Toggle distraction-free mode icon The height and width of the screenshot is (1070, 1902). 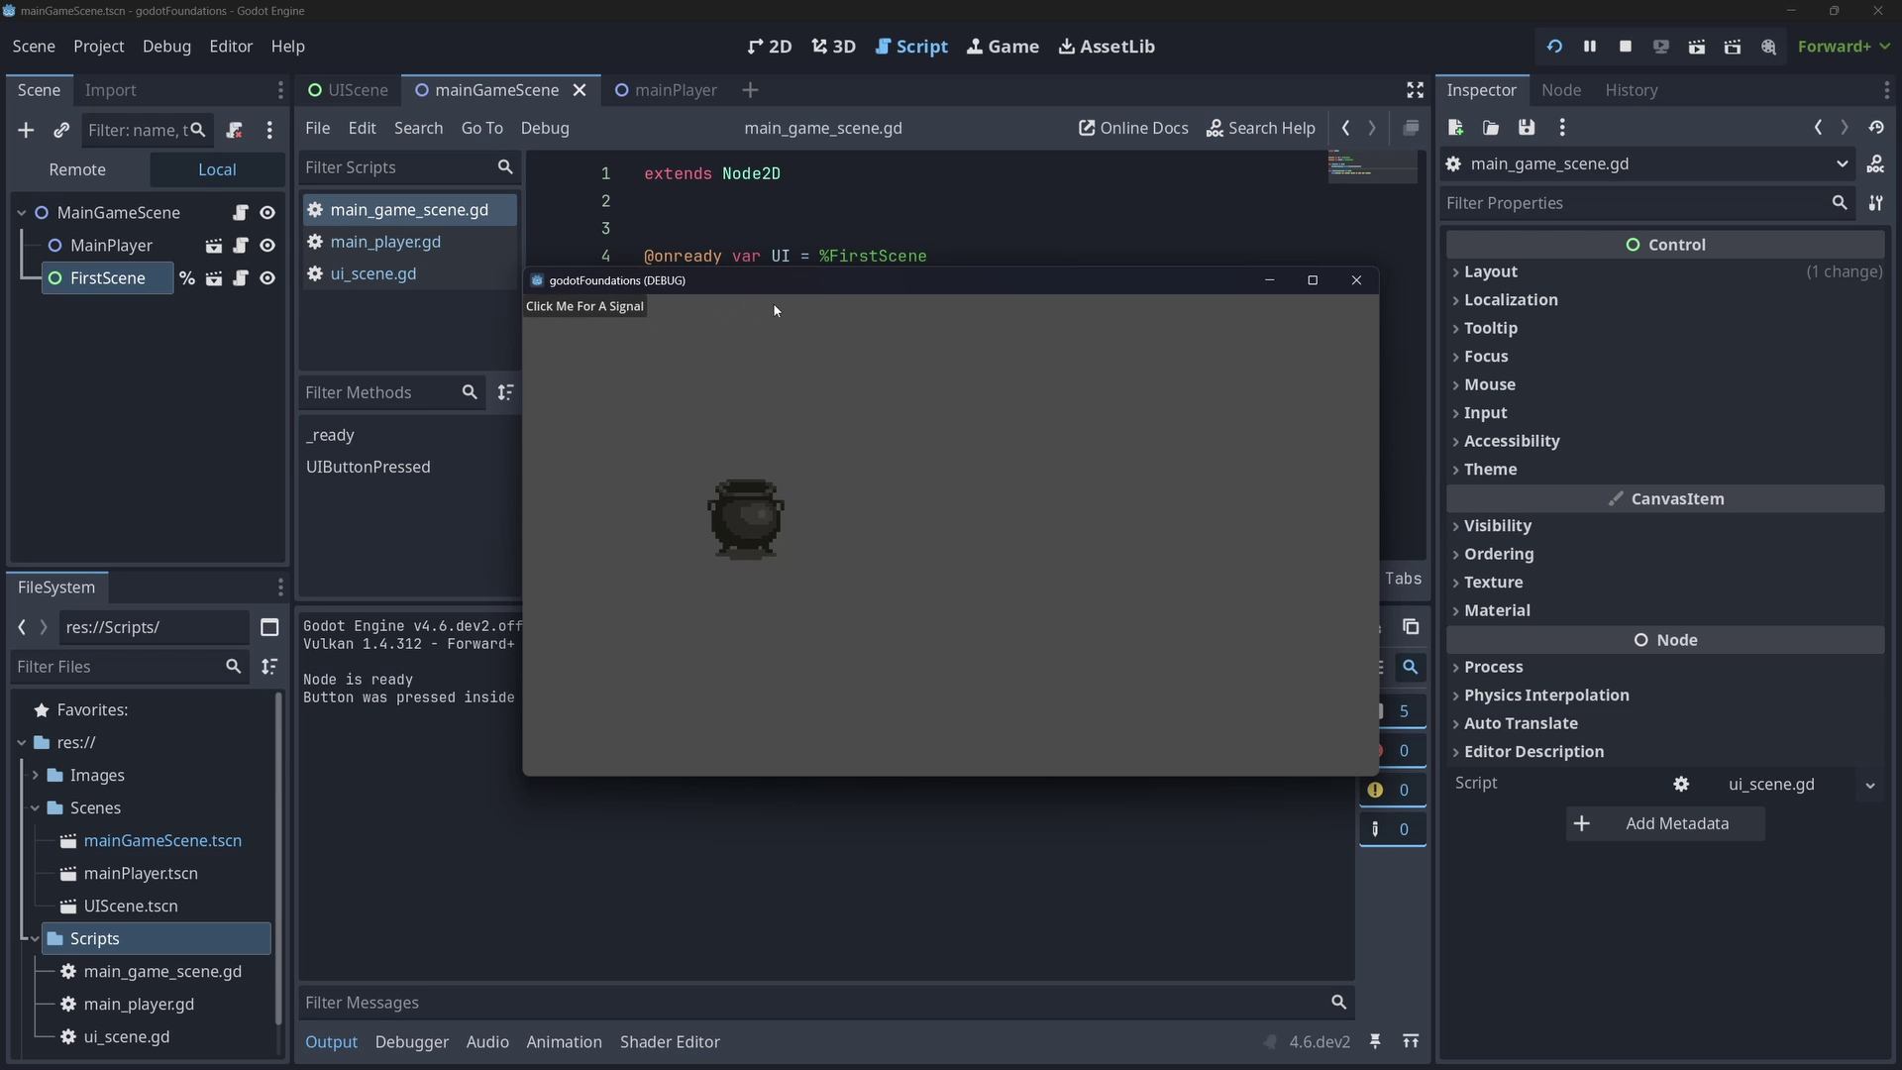1415,90
